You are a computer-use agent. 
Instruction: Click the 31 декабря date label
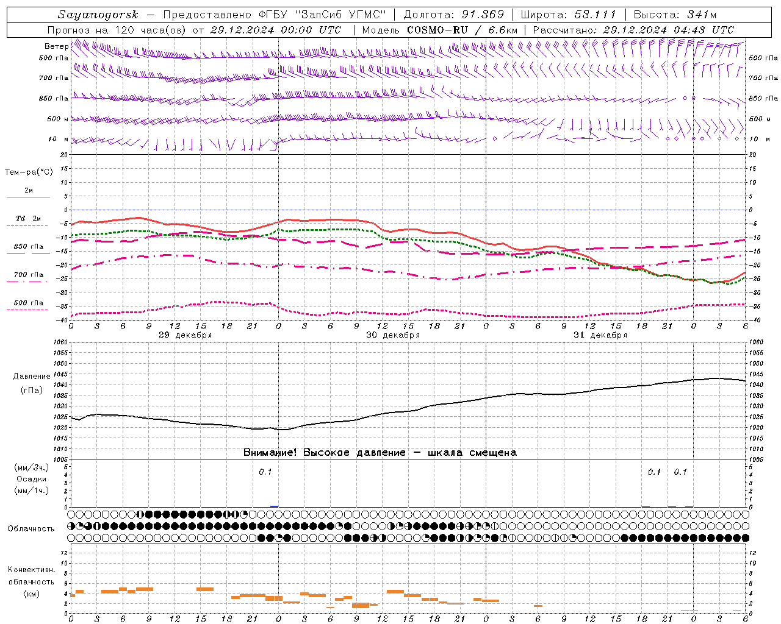pos(600,335)
